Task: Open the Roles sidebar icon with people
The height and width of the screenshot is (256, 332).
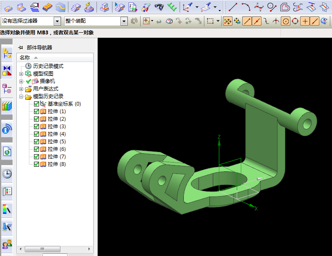Action: [x=7, y=244]
